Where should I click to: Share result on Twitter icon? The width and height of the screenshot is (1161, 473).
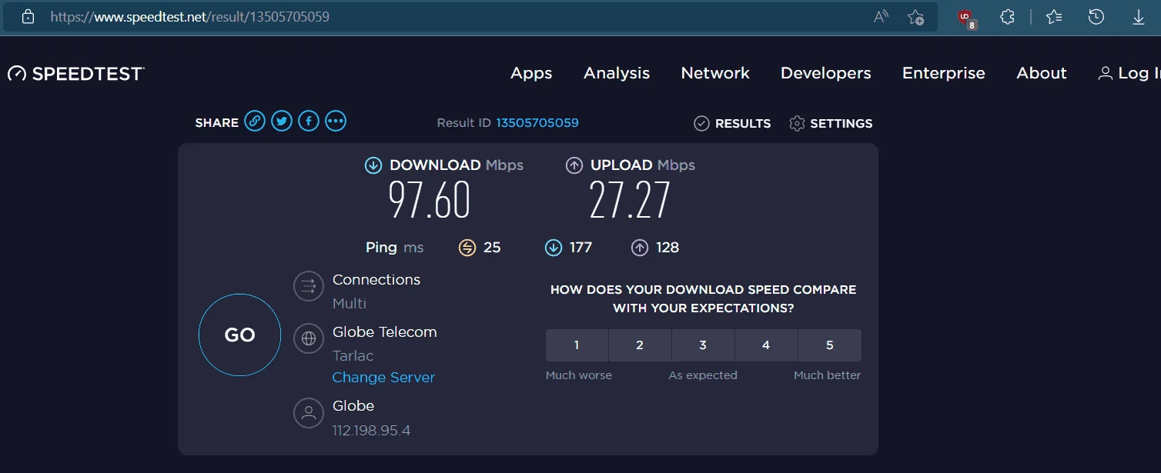point(282,122)
